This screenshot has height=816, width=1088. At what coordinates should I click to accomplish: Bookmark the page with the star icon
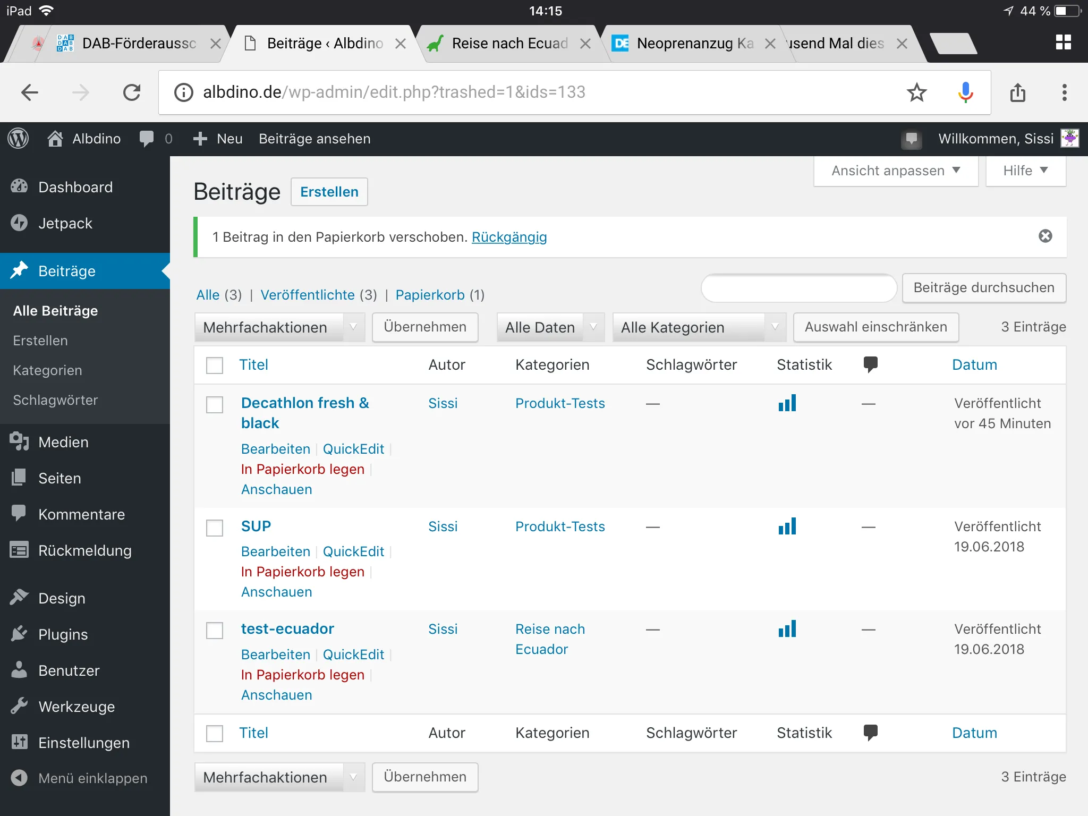click(916, 92)
